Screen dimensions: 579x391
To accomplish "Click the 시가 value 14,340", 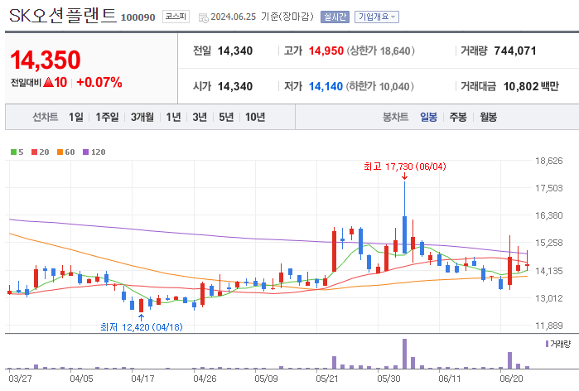I will [x=235, y=86].
